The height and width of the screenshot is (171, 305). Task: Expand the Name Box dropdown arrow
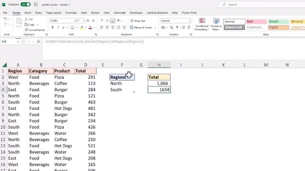[18, 41]
